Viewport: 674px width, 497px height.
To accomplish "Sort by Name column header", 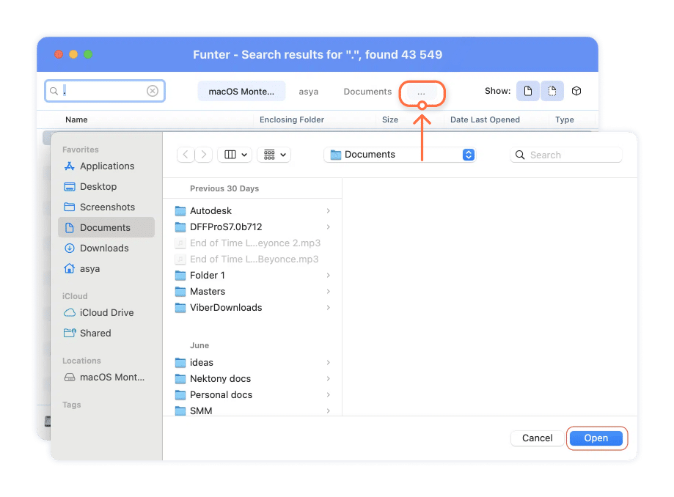I will 76,119.
